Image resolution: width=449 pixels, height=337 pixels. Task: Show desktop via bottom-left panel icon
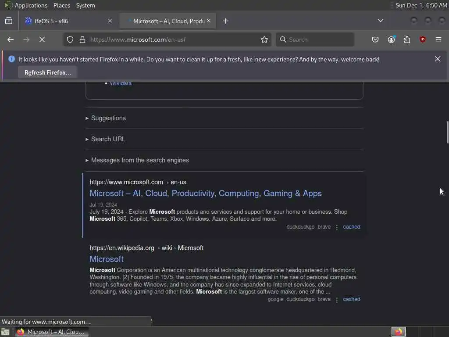pos(5,332)
